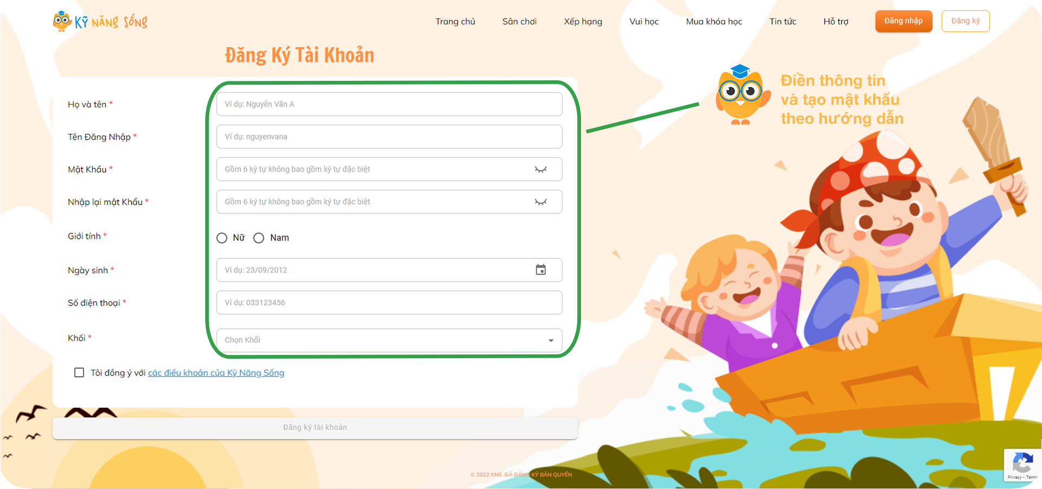Click the reCAPTCHA badge icon
This screenshot has height=489, width=1042.
pyautogui.click(x=1022, y=465)
